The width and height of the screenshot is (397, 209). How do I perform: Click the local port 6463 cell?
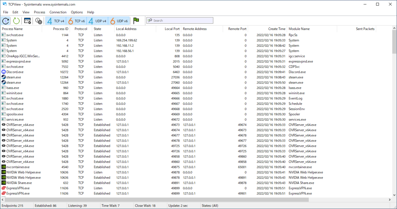(x=176, y=72)
